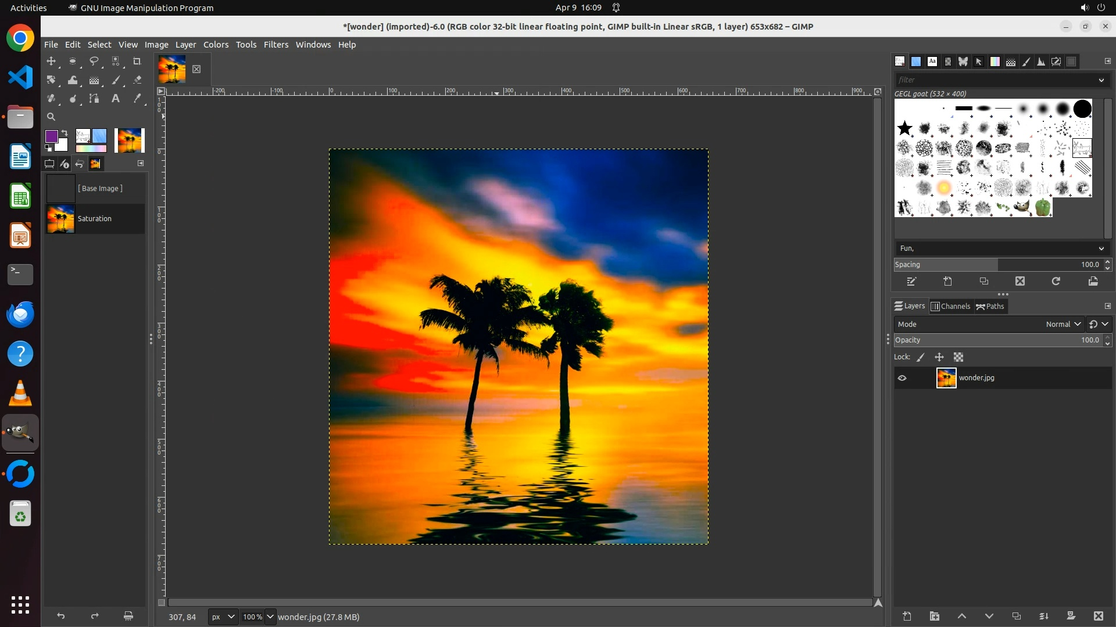This screenshot has height=627, width=1116.
Task: Expand the brush tag 'Fun,' dropdown
Action: (1101, 248)
